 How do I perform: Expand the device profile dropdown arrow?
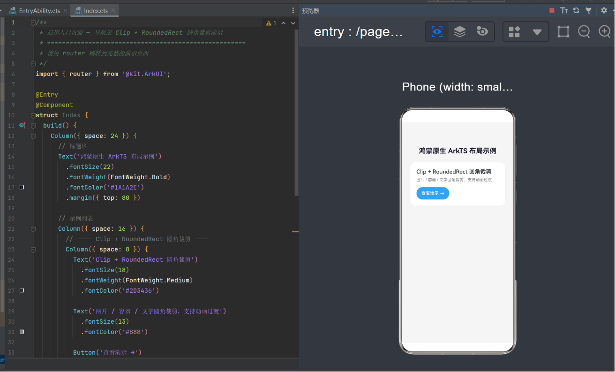click(537, 32)
